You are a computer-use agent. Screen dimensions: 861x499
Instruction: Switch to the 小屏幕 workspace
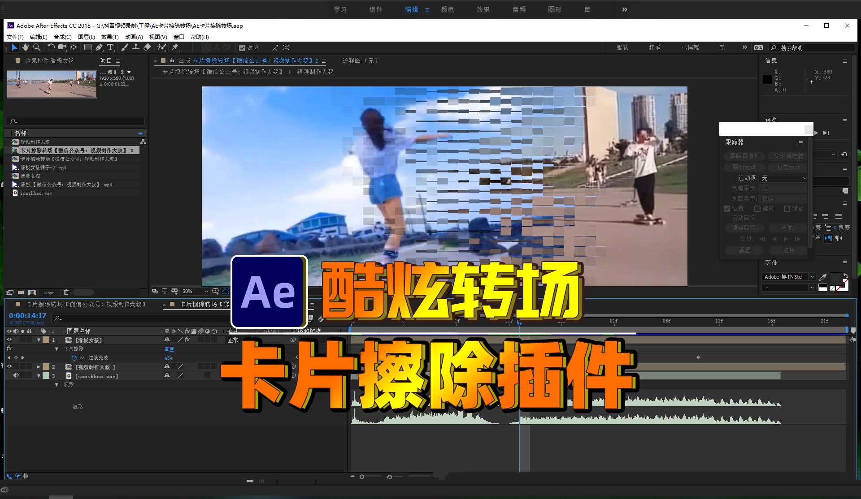point(690,47)
